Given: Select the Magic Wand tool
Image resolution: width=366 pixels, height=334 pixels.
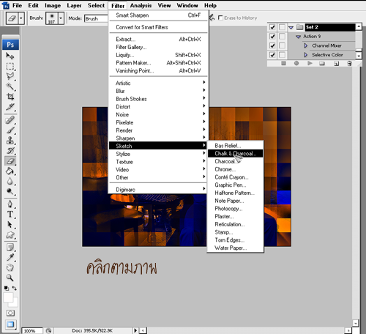Looking at the screenshot, I should (10, 86).
